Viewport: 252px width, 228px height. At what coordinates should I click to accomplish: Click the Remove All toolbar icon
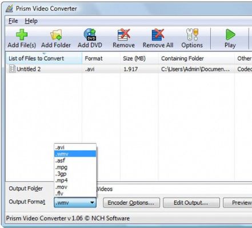pos(158,35)
